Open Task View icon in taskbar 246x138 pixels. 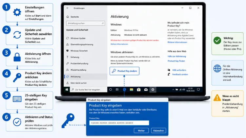click(x=117, y=90)
